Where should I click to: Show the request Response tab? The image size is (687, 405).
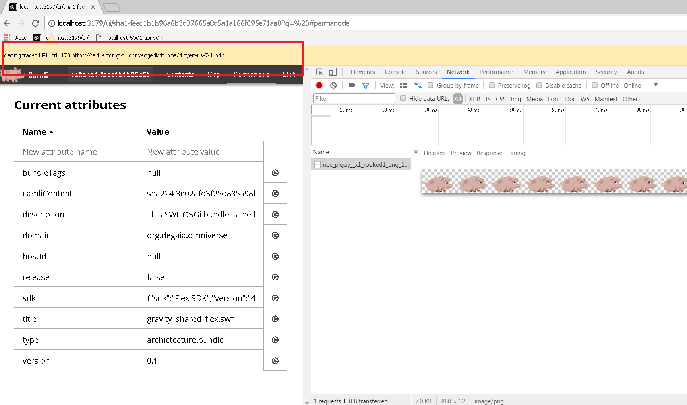click(x=489, y=153)
